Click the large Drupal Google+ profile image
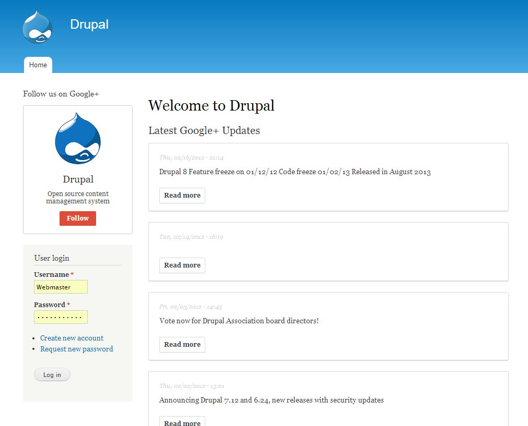The image size is (528, 426). coord(78,139)
